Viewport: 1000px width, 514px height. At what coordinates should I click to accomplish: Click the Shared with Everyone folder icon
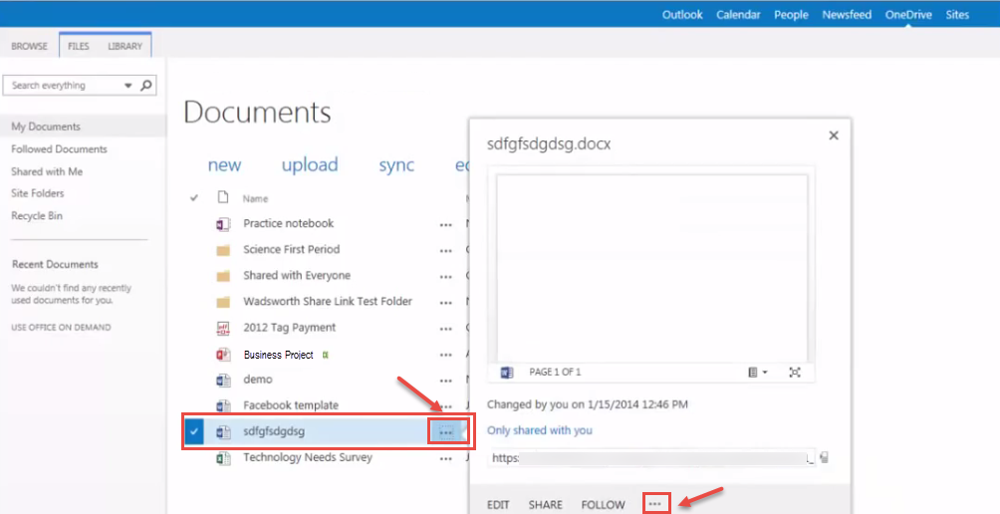[222, 276]
